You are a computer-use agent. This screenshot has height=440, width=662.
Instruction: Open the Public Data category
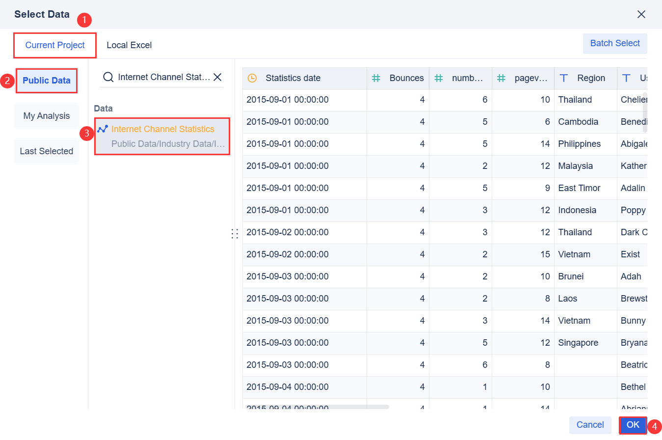(x=47, y=81)
